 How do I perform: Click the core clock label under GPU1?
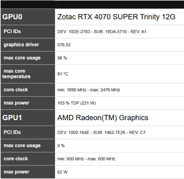pyautogui.click(x=16, y=159)
